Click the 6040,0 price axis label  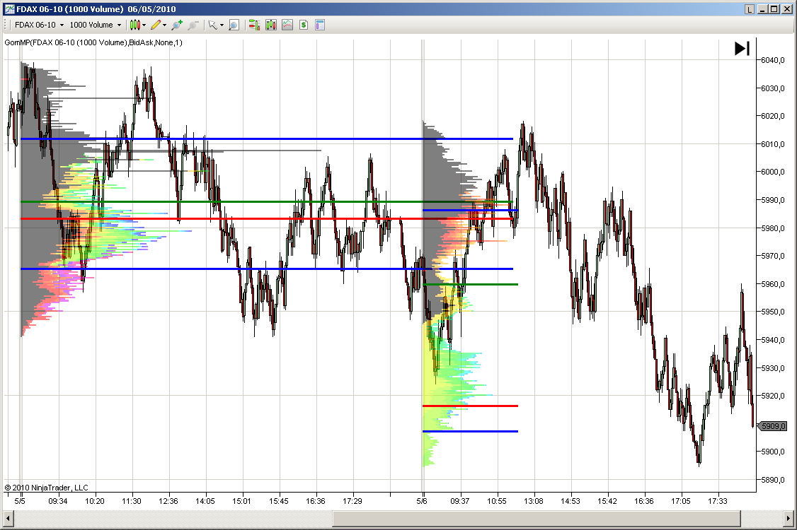773,60
